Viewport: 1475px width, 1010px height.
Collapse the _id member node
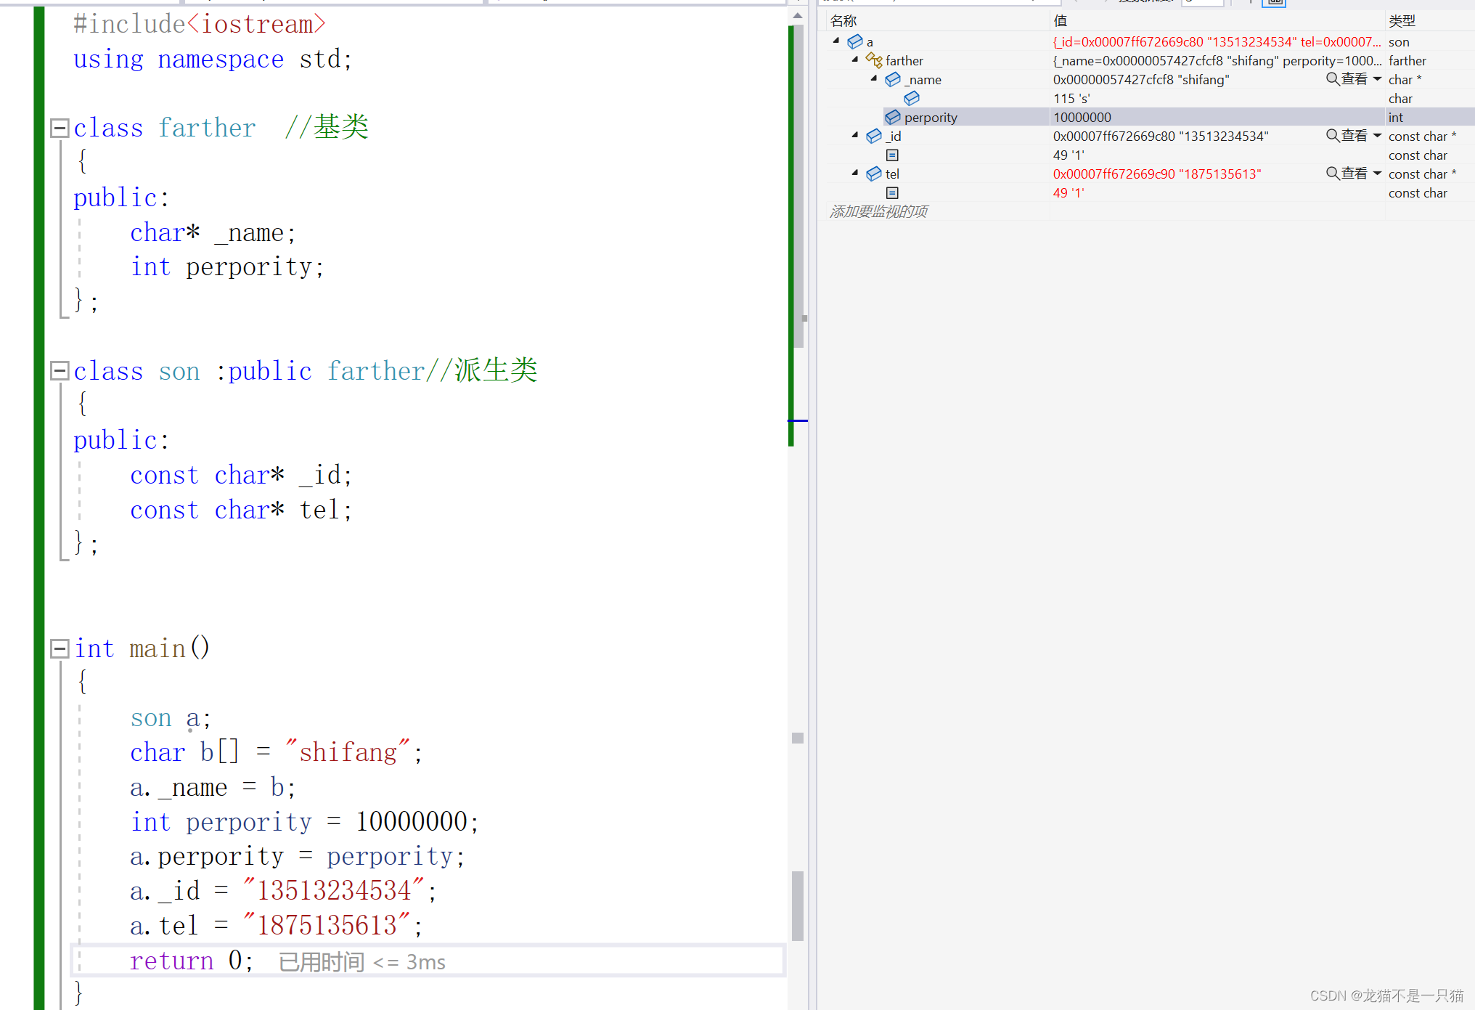pos(855,136)
